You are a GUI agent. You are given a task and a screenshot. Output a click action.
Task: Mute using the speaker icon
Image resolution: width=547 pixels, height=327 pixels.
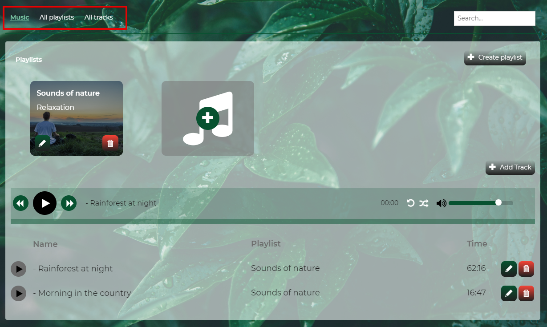click(x=441, y=203)
